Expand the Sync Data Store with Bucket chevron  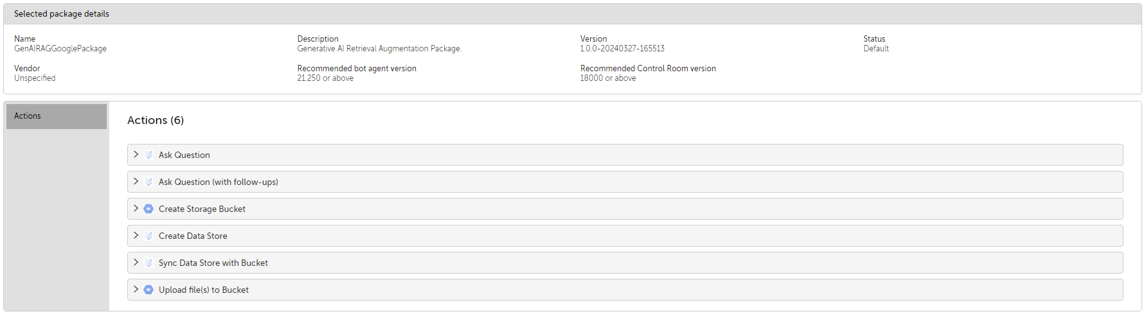click(136, 263)
